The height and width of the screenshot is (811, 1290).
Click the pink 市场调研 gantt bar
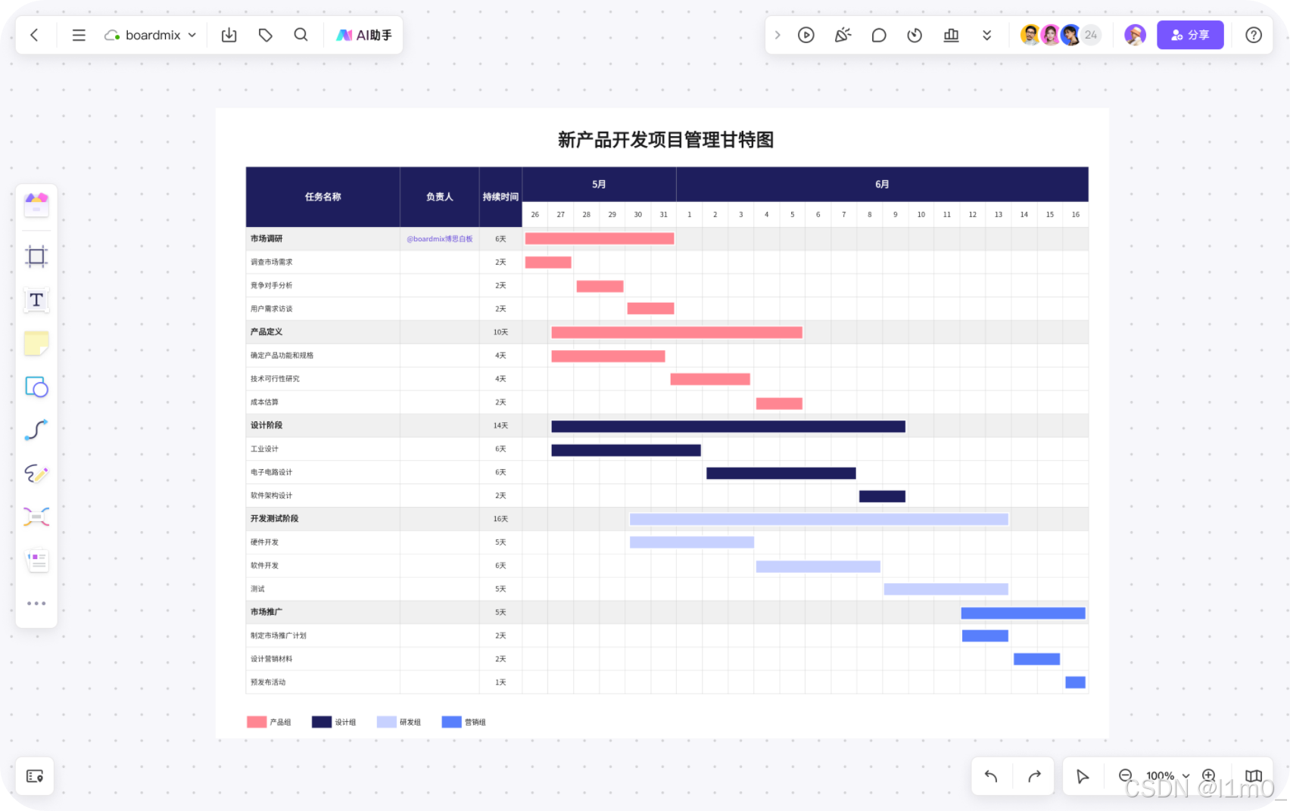[600, 239]
